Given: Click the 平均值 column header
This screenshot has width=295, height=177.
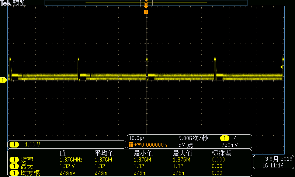Looking at the screenshot, I should pos(104,153).
